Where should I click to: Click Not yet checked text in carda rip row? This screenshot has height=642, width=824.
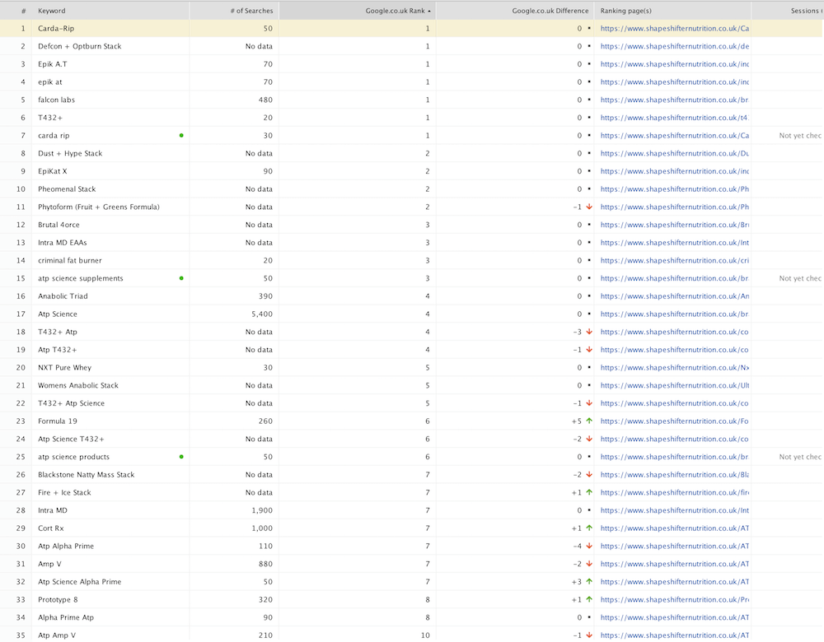tap(800, 136)
